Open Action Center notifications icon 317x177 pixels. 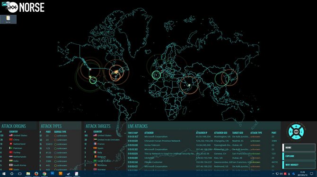tap(311, 174)
